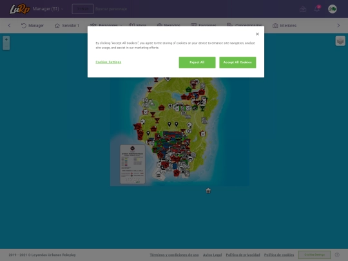Click the footer help question icon
Viewport: 348px width, 261px height.
click(337, 255)
